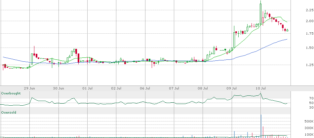This screenshot has width=314, height=138.
Task: Click the 10 Jul date label
Action: tap(261, 88)
